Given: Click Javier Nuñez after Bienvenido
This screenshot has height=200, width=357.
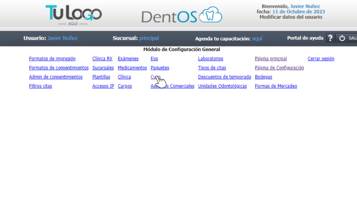Looking at the screenshot, I should click(x=305, y=6).
